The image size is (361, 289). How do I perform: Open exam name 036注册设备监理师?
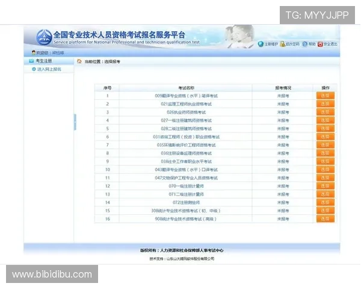pyautogui.click(x=186, y=154)
